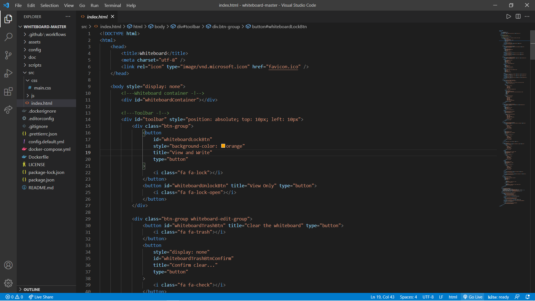
Task: Open the Manage settings gear
Action: click(8, 283)
